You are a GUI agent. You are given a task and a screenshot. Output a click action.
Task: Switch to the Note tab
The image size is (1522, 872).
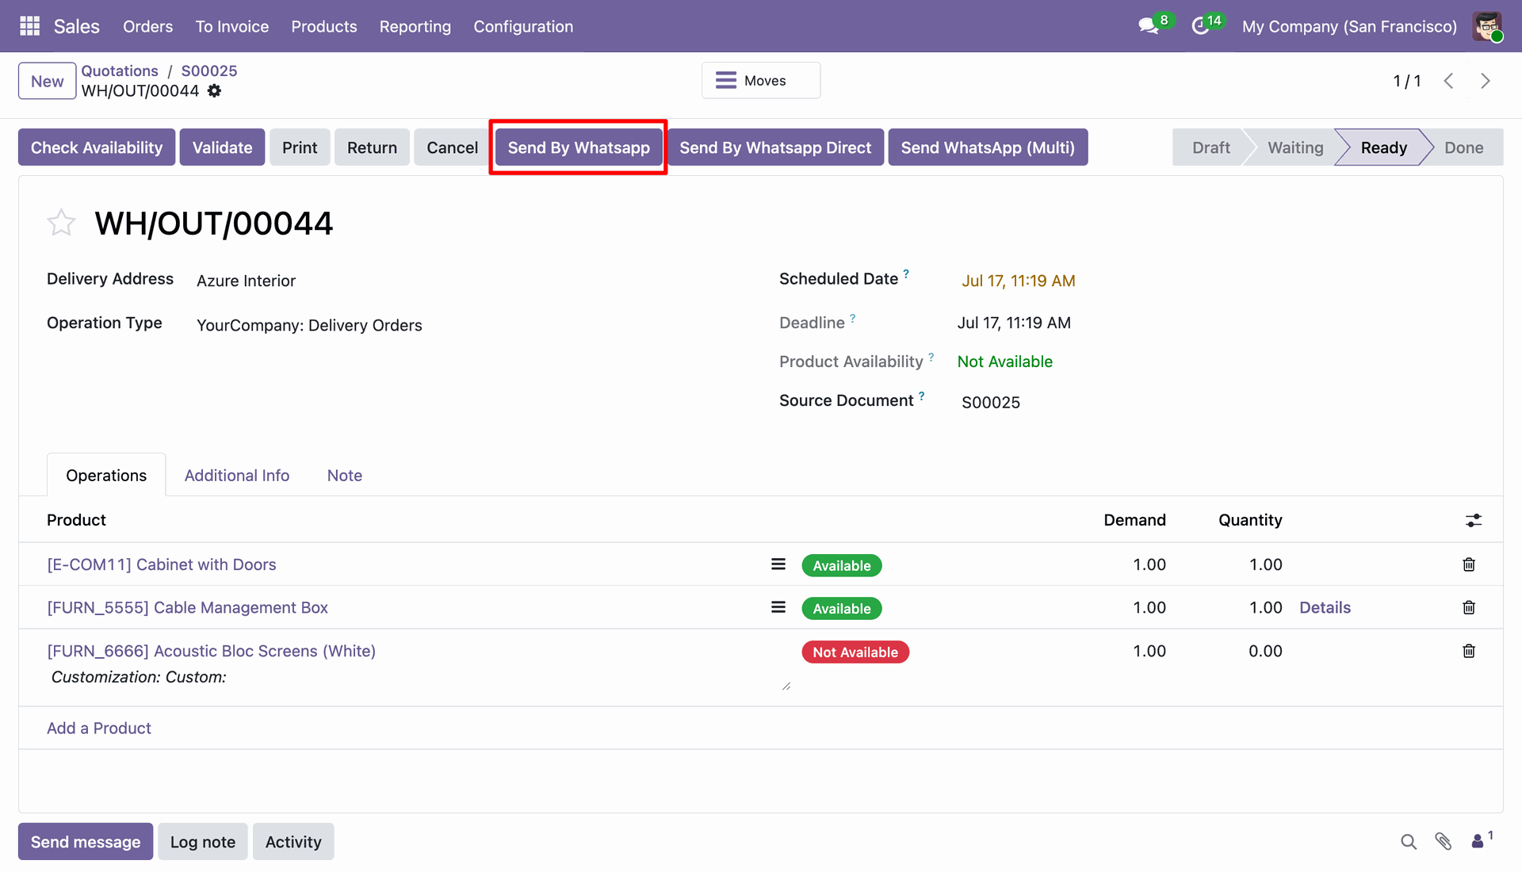click(x=345, y=475)
